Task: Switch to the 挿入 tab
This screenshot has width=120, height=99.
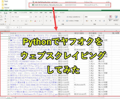Action: (x=11, y=13)
